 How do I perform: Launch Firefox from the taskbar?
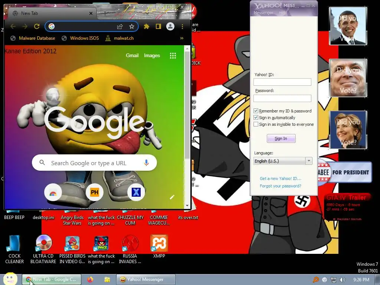pyautogui.click(x=90, y=279)
